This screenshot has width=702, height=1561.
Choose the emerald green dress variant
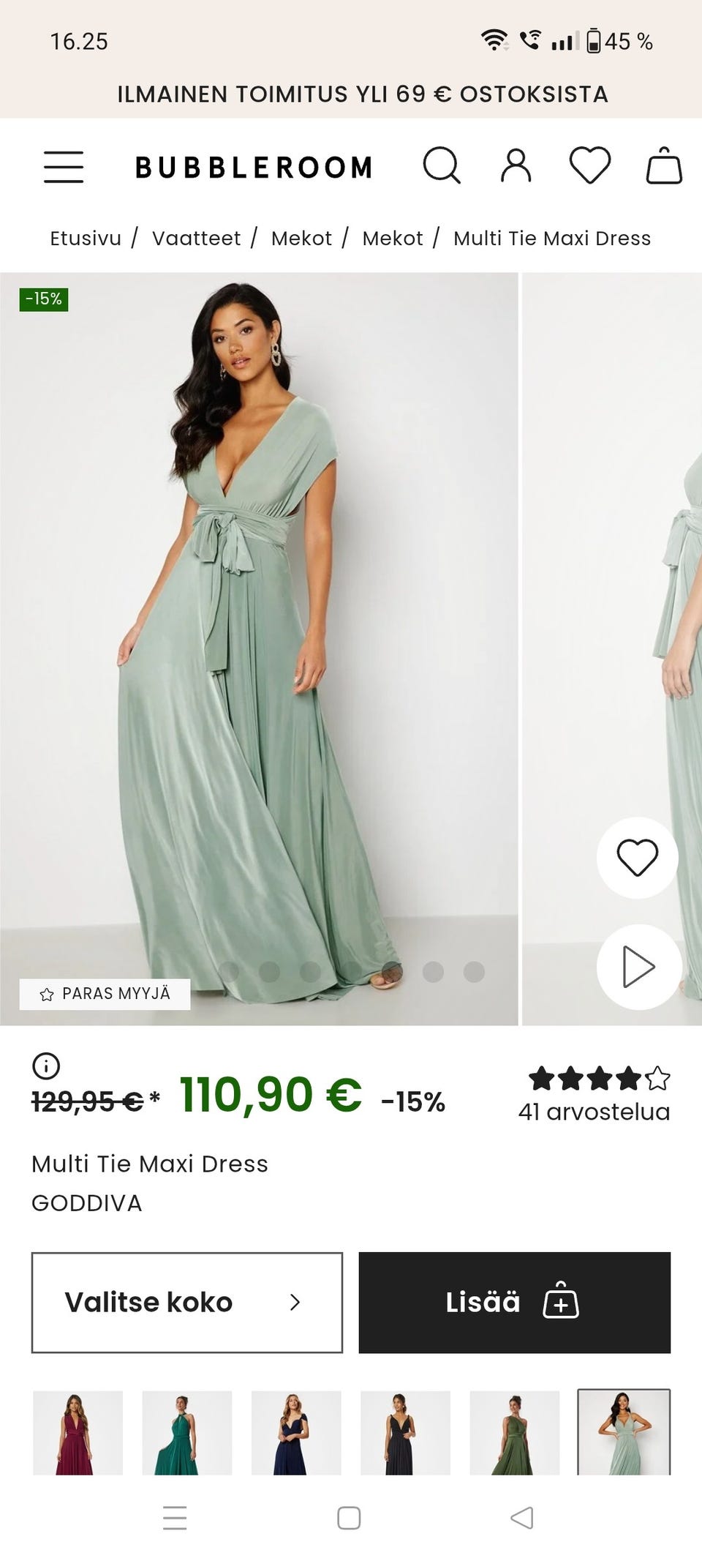187,1432
